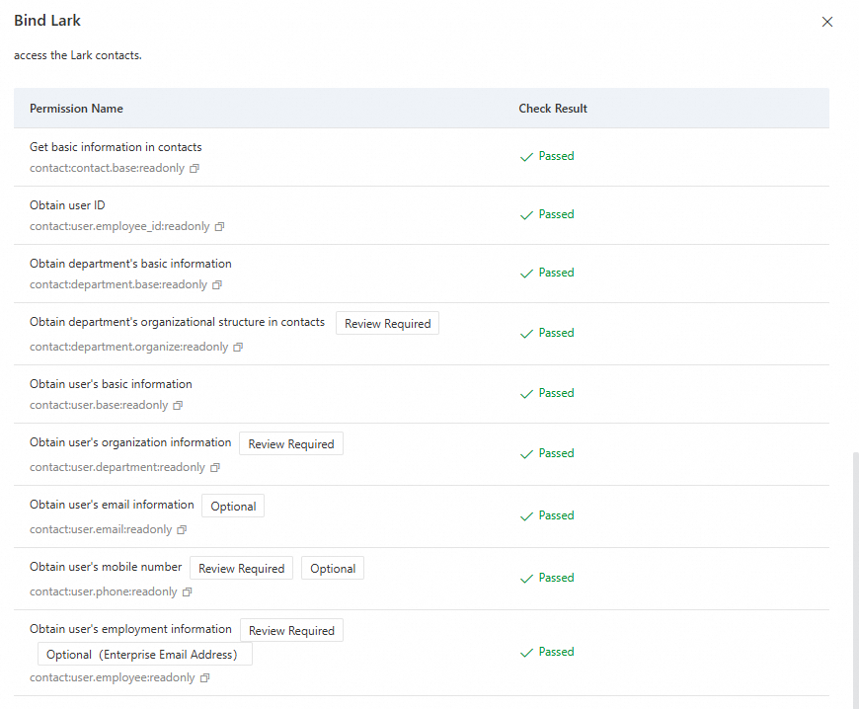Viewport: 859px width, 709px height.
Task: Click the Permission Name column header
Action: [76, 109]
